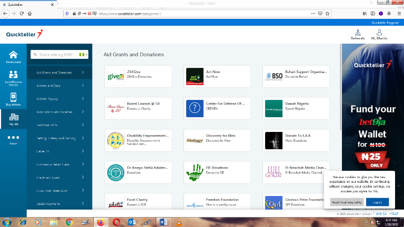
Task: Click the I agree cookie button
Action: [x=374, y=202]
